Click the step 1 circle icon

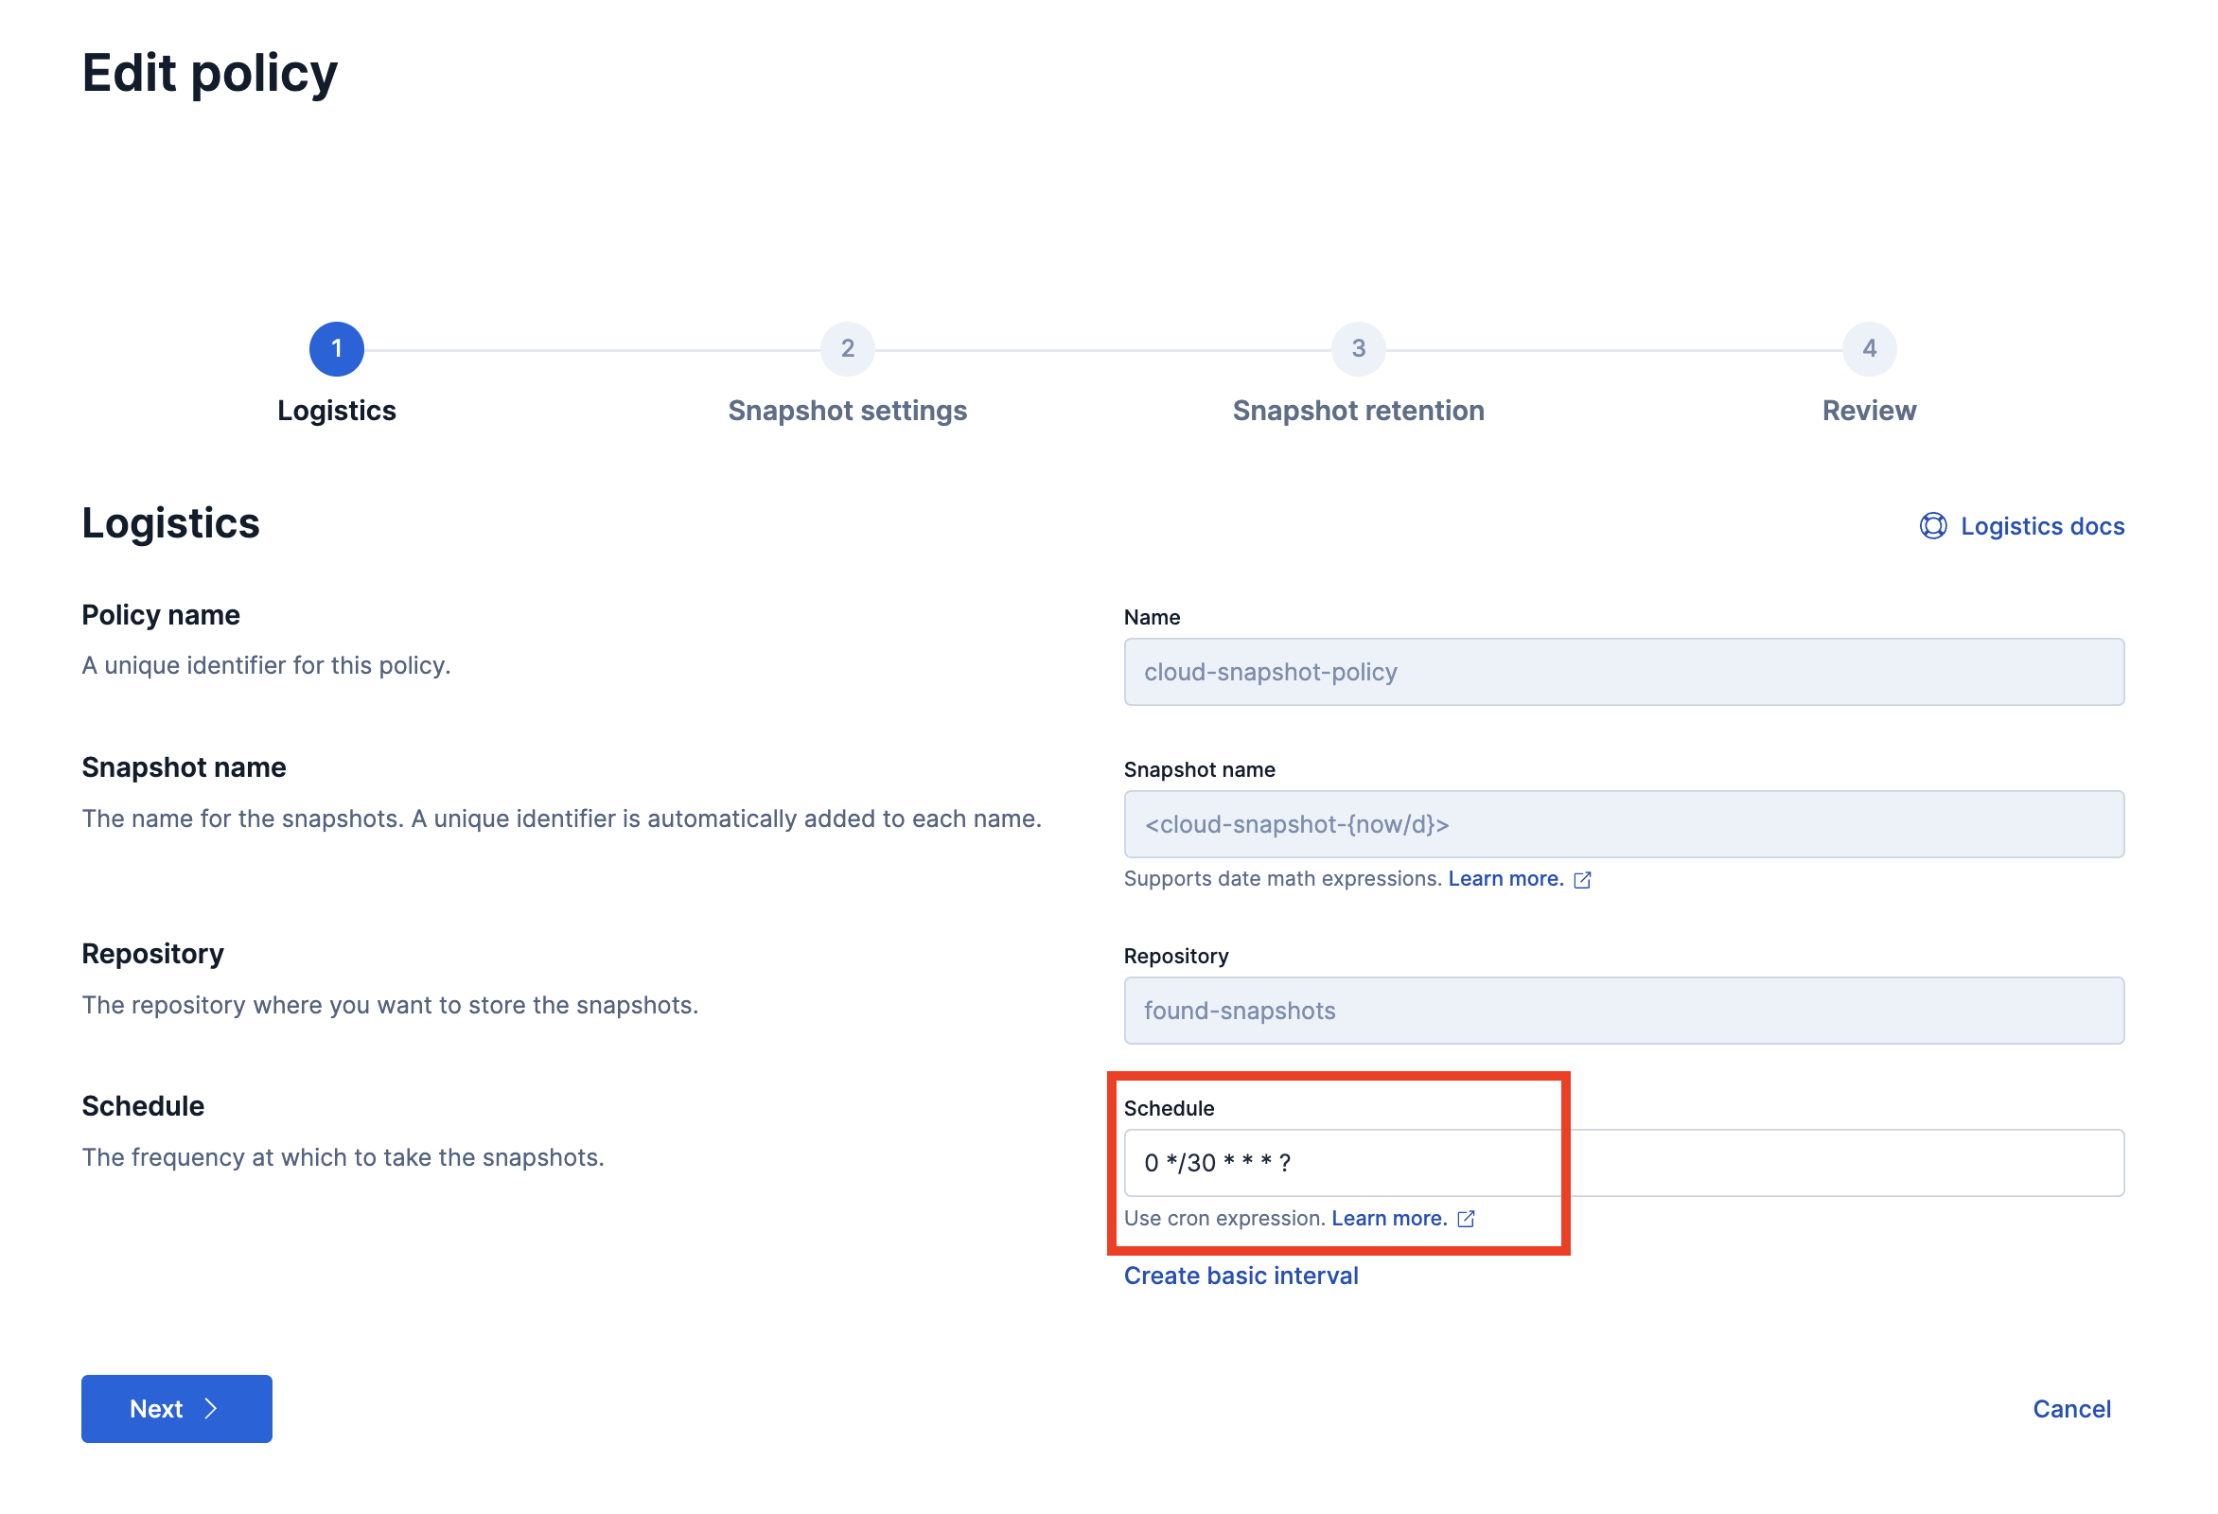click(x=336, y=349)
